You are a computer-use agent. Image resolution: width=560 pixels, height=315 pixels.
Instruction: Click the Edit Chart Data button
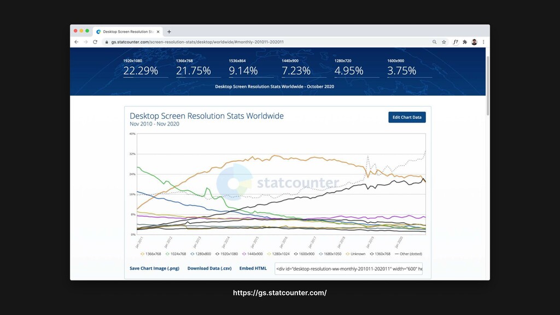pyautogui.click(x=407, y=117)
